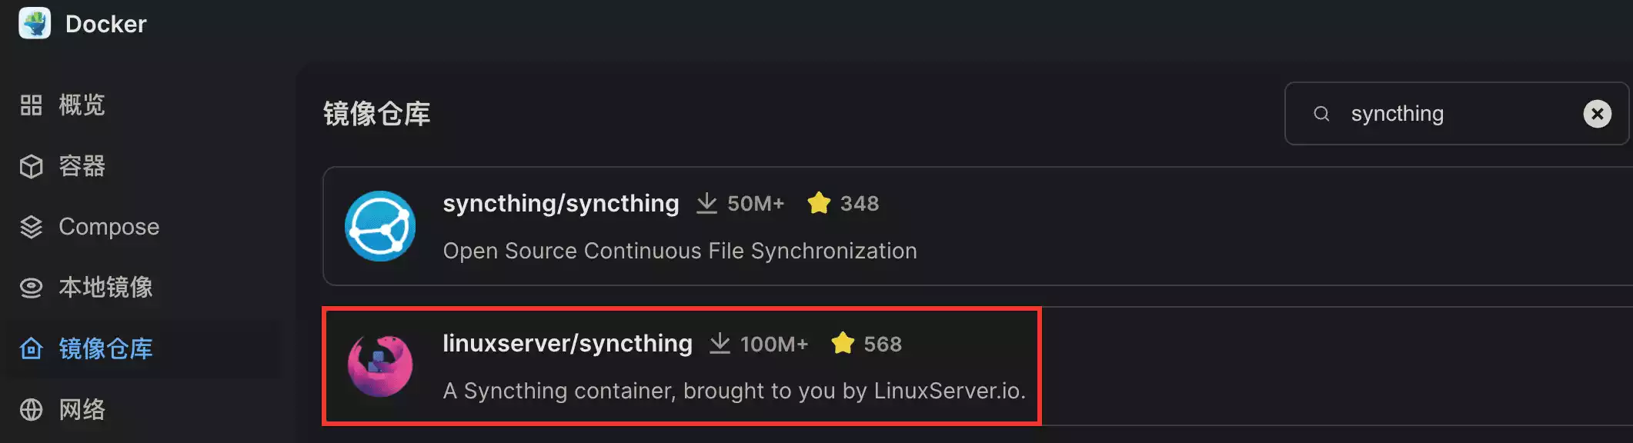The height and width of the screenshot is (443, 1633).
Task: Click the star icon showing 348
Action: point(819,203)
